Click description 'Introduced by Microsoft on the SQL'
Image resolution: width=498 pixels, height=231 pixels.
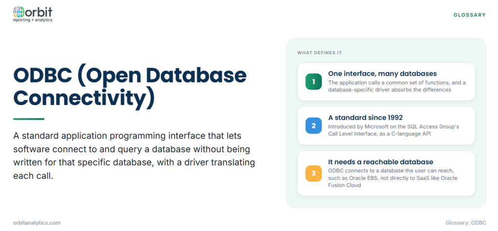[x=393, y=130]
